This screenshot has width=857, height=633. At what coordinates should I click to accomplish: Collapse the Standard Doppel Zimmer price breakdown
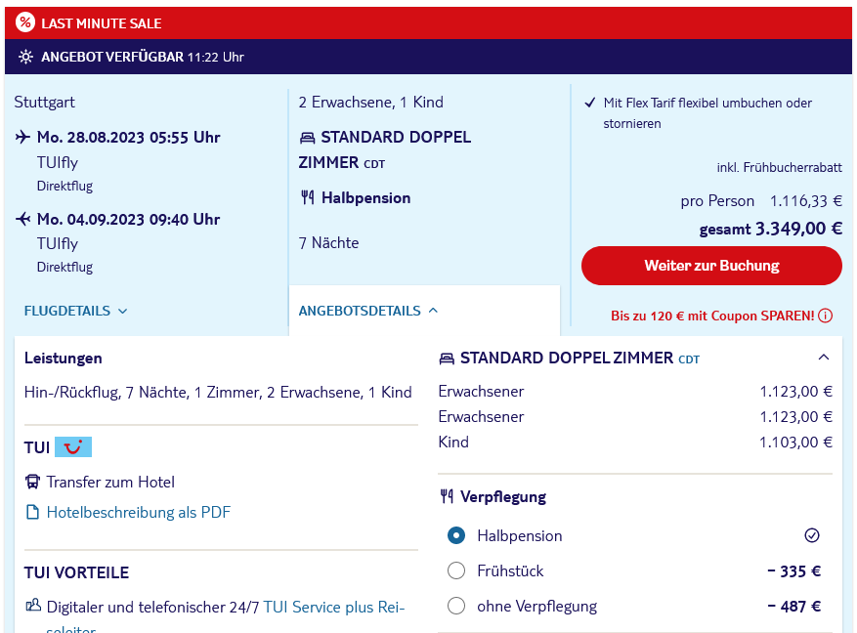coord(824,358)
